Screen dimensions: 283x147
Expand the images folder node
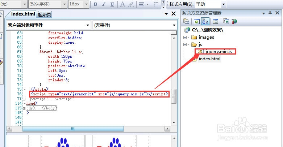click(x=185, y=38)
